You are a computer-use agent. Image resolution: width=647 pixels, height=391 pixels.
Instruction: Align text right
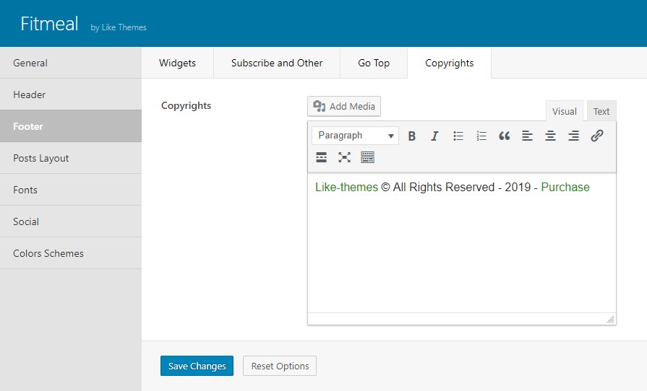coord(573,136)
